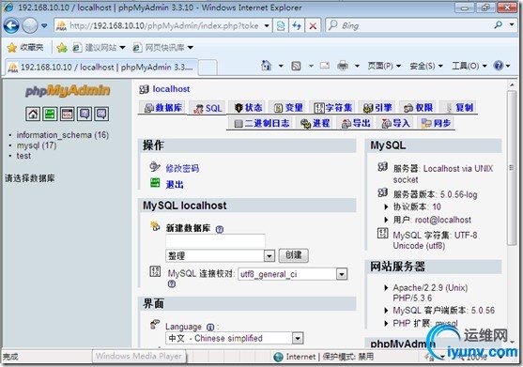Open the 页面(P) menu
Viewport: 523px width, 367px height.
coord(384,66)
